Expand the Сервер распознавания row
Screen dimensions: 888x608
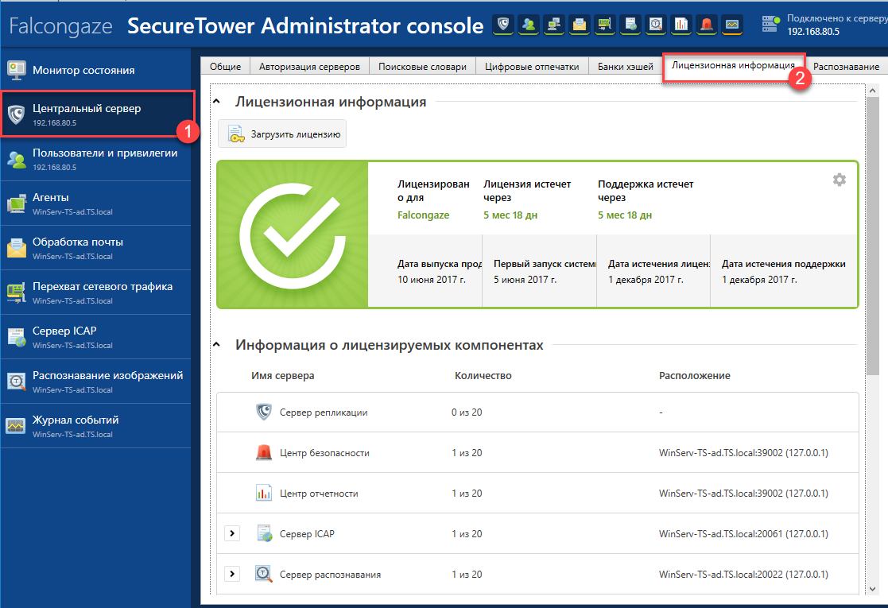[x=232, y=574]
